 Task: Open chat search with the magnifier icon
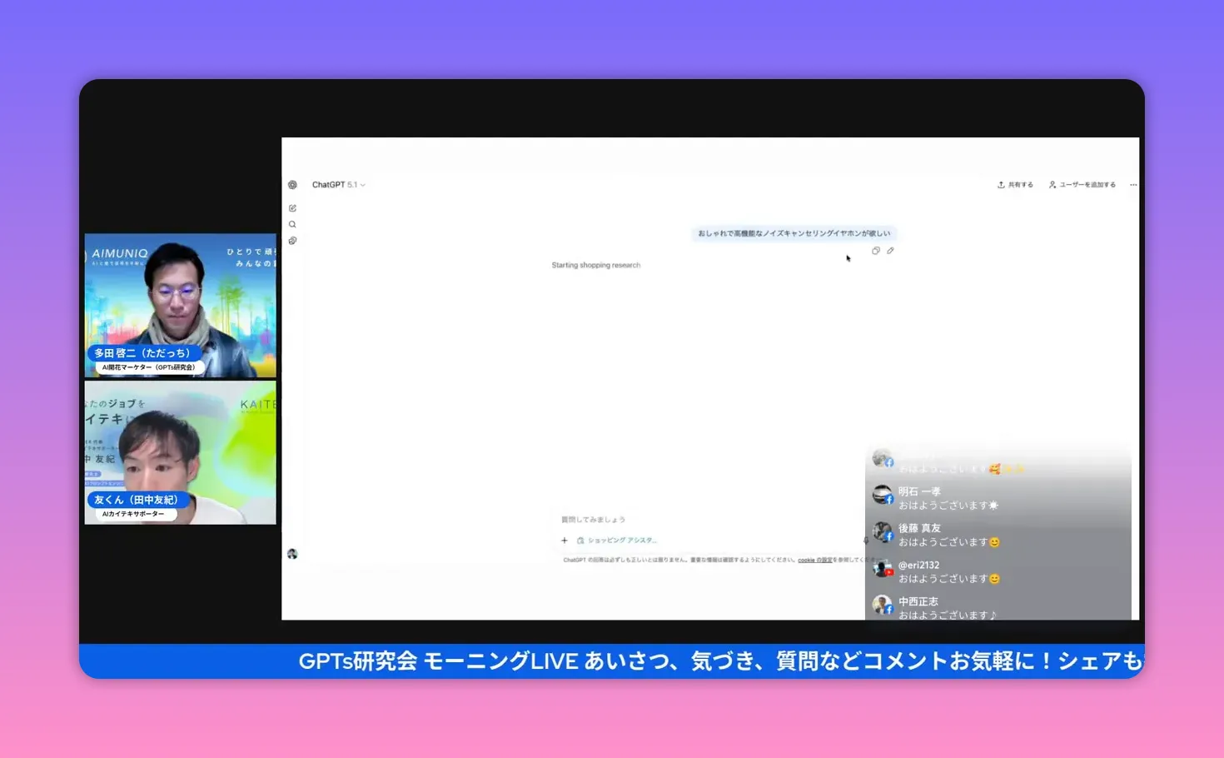[x=292, y=223]
